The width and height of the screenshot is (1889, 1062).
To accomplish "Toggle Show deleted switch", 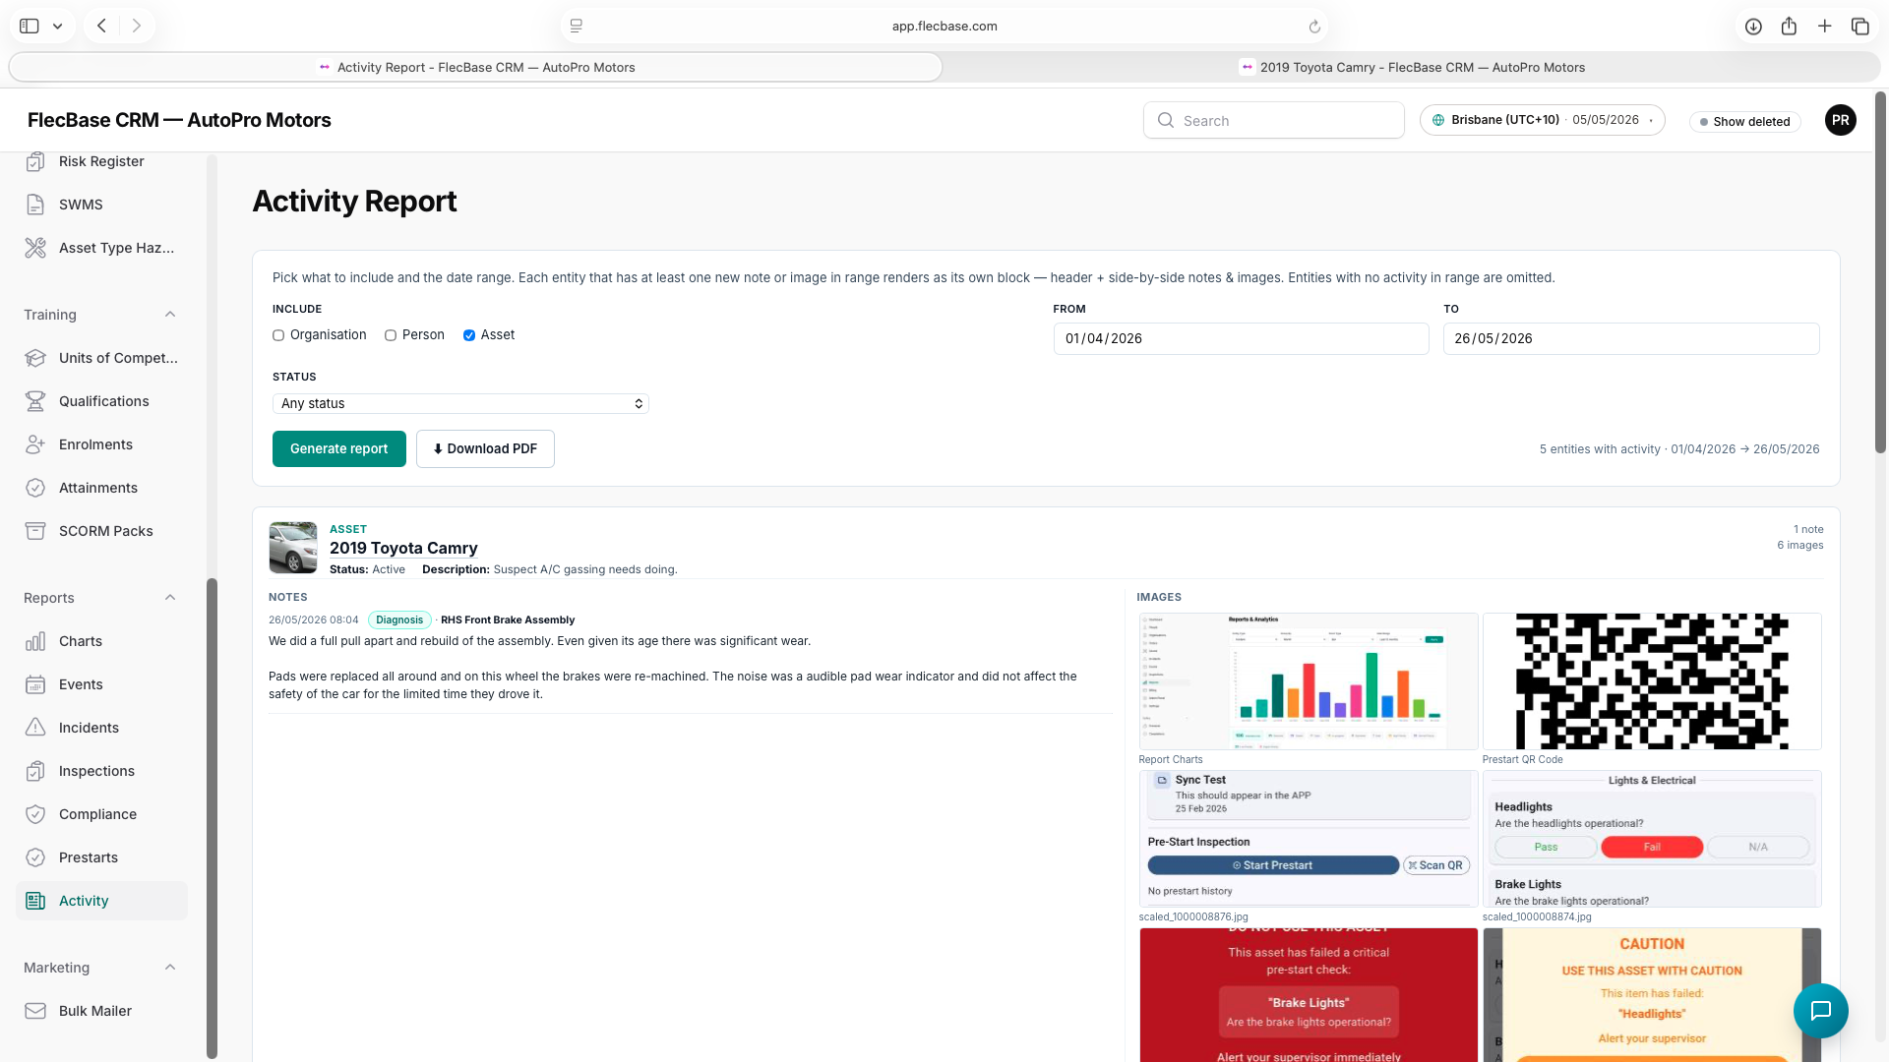I will (x=1744, y=121).
